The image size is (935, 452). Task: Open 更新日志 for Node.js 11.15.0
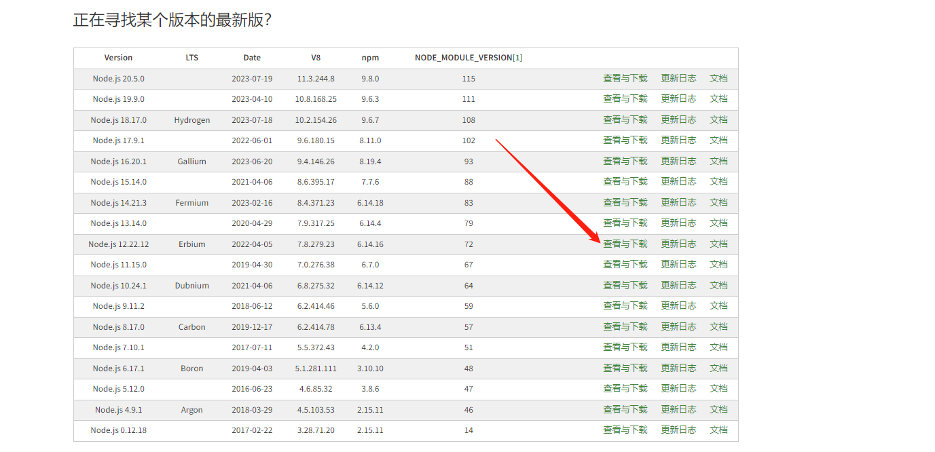(x=678, y=264)
